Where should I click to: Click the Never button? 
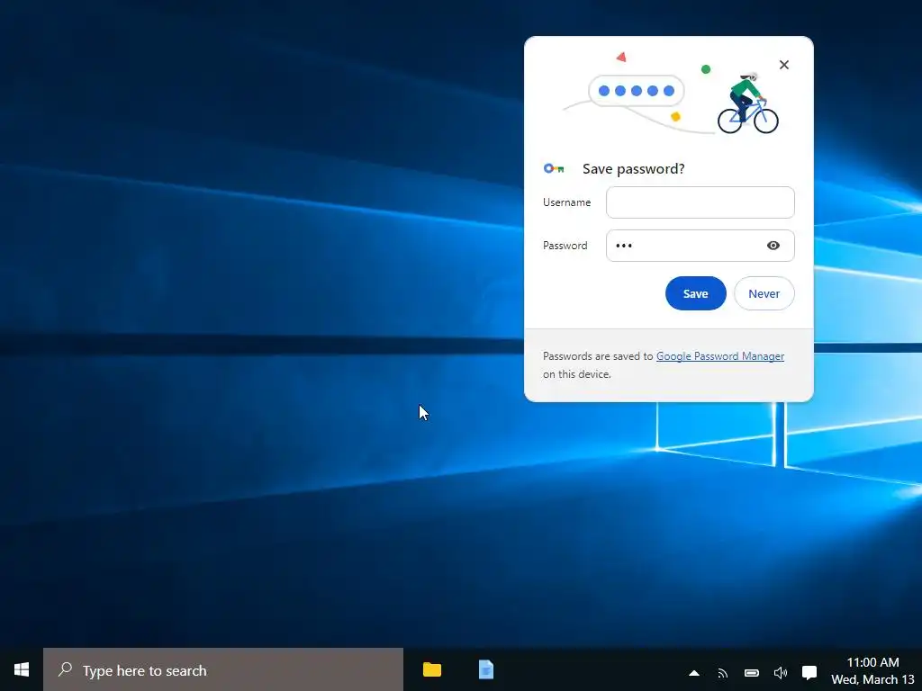point(764,293)
